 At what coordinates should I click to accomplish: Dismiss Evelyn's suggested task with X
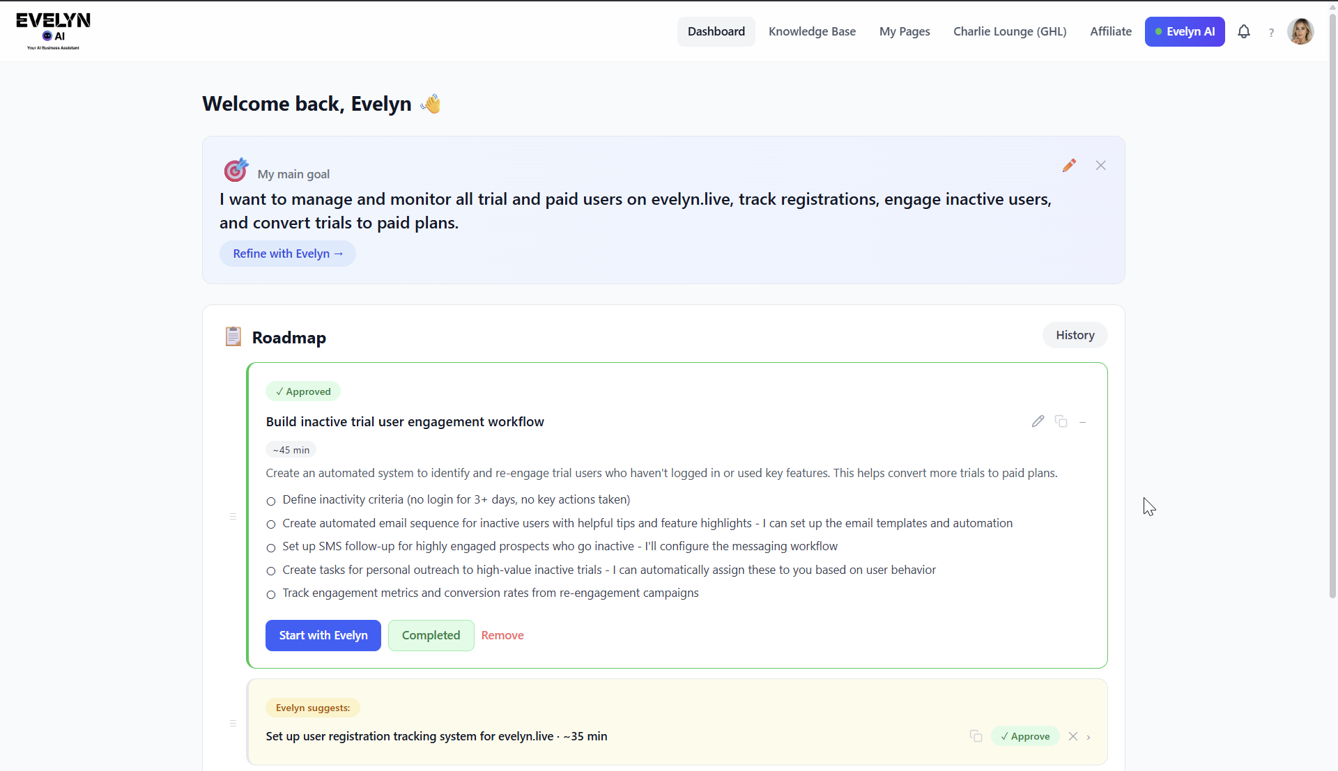click(x=1073, y=736)
